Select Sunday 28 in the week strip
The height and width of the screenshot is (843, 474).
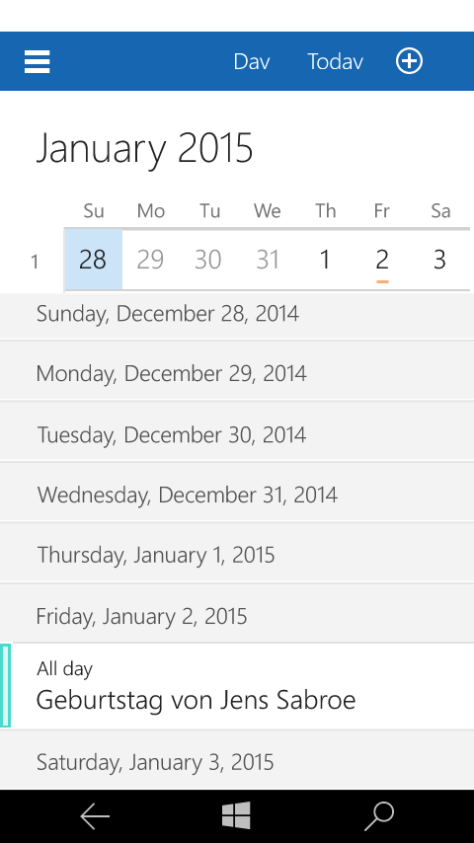[93, 260]
